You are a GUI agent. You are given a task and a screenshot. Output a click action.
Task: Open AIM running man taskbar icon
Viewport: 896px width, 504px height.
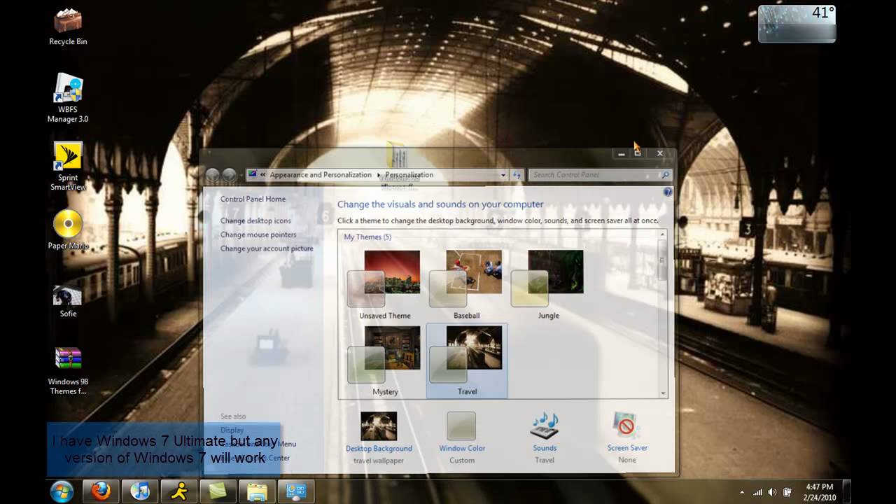[x=179, y=491]
